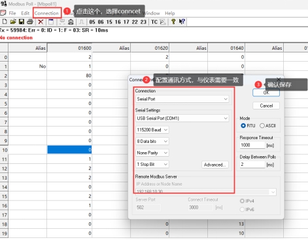Viewport: 308px width, 240px height.
Task: Select row header 19
Action: pyautogui.click(x=4, y=233)
